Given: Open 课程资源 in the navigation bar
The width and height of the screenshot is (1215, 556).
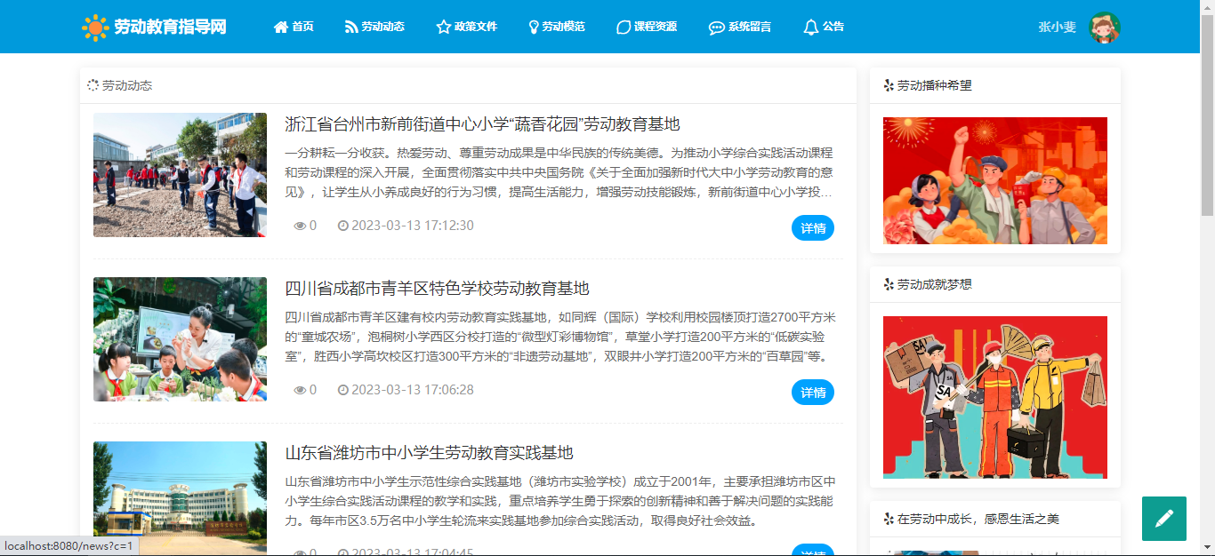Looking at the screenshot, I should pos(647,27).
